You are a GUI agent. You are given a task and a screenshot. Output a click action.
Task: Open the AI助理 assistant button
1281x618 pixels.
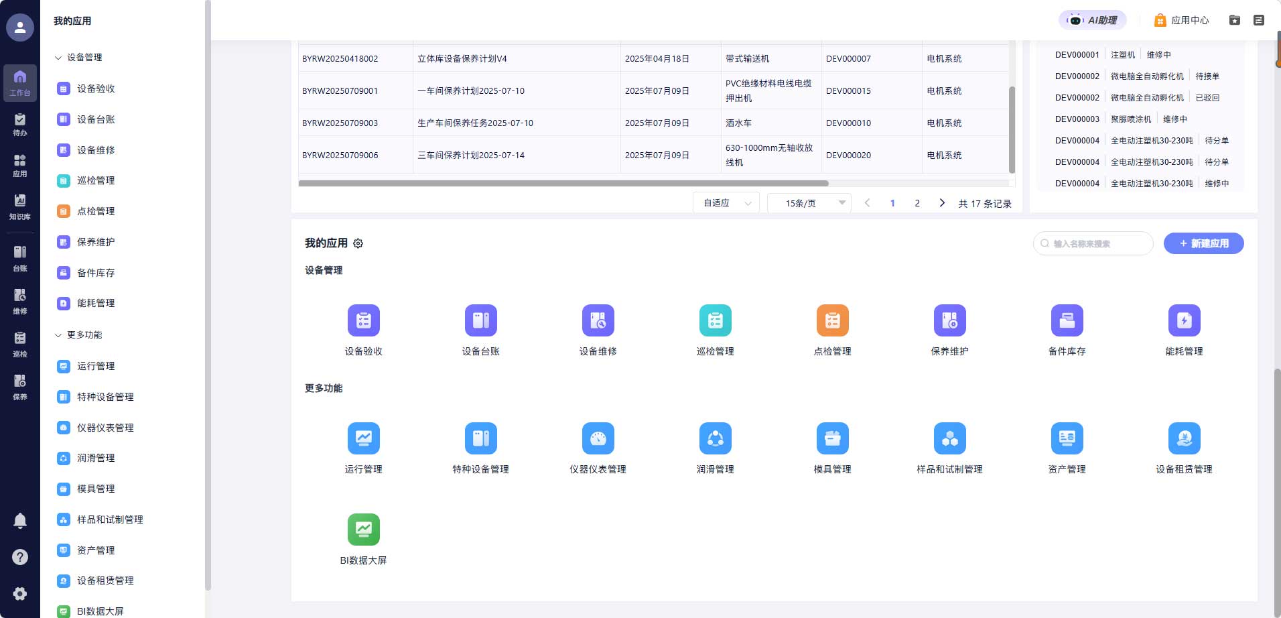(1093, 20)
